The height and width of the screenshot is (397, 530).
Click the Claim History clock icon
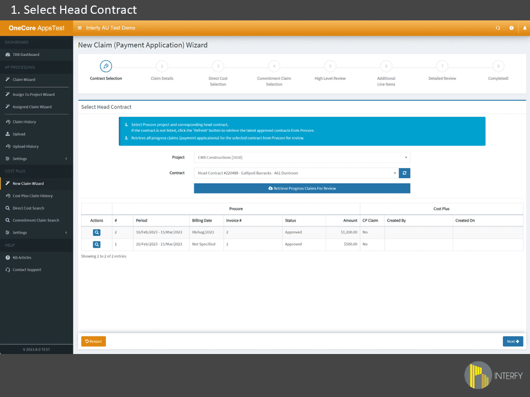click(x=8, y=122)
